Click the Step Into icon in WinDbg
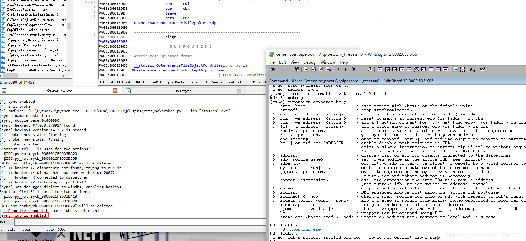This screenshot has width=526, height=241. point(338,69)
